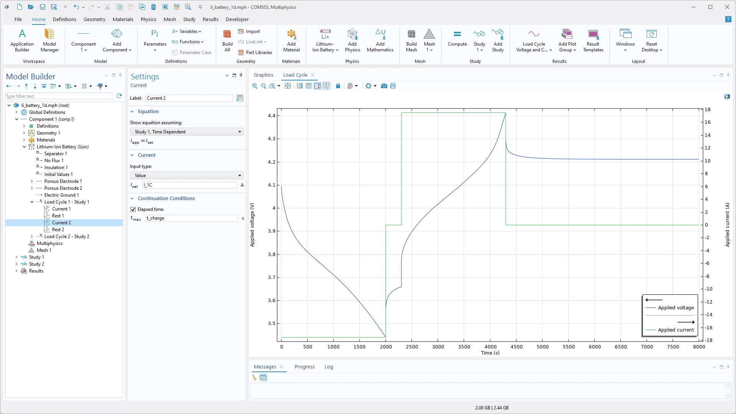Click the zoom in magnifier icon
This screenshot has height=414, width=736.
pos(255,86)
